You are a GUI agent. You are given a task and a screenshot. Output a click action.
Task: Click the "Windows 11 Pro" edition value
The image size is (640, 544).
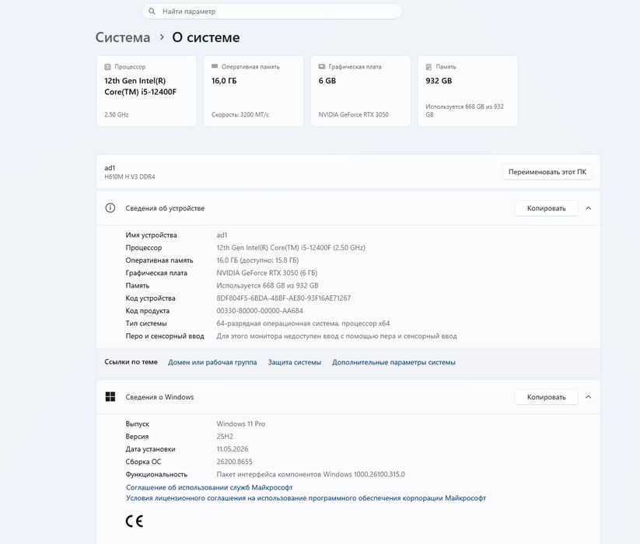pos(241,424)
